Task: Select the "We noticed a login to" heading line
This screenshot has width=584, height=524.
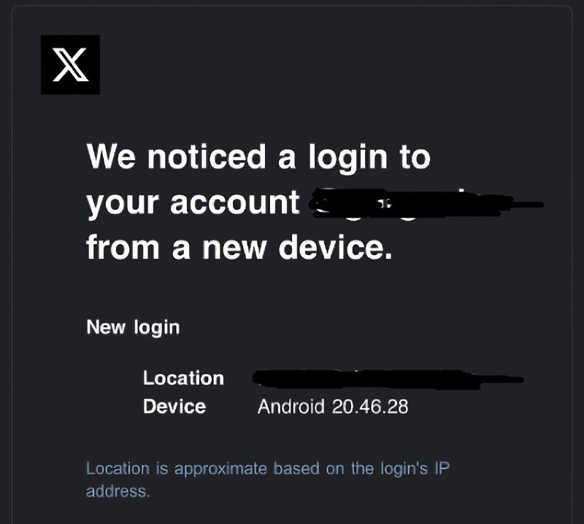Action: [258, 158]
